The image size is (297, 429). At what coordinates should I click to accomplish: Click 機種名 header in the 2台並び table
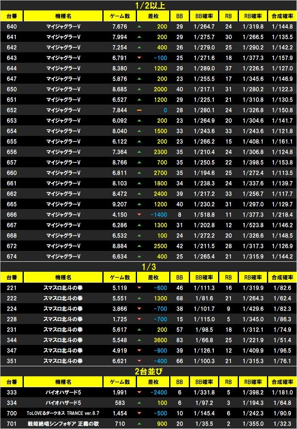click(63, 382)
